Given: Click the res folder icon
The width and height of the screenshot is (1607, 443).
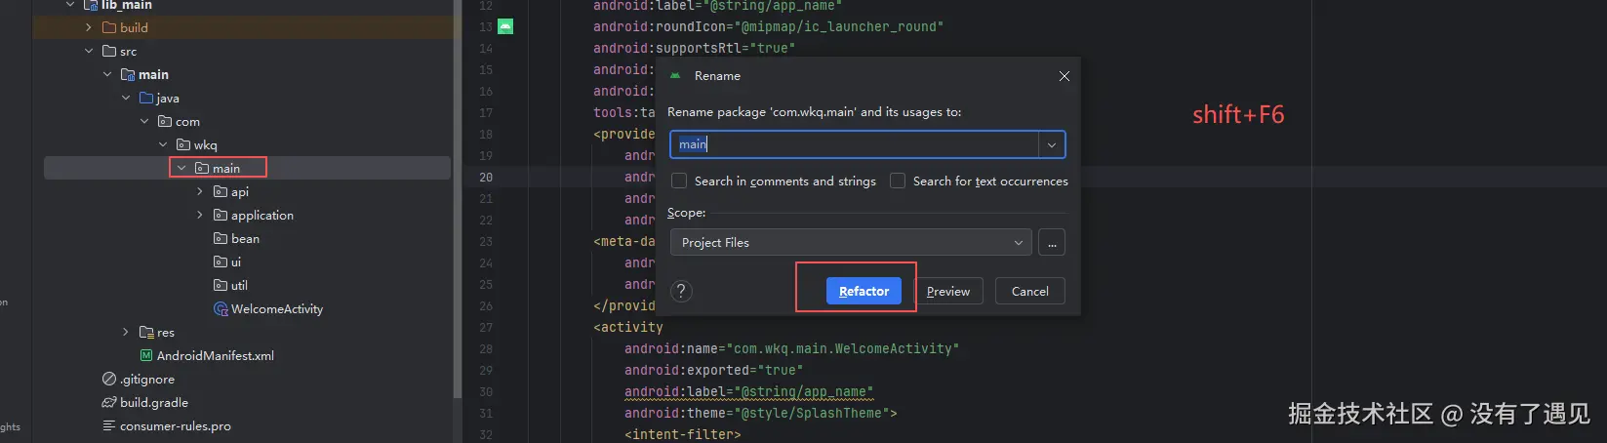Looking at the screenshot, I should 146,333.
